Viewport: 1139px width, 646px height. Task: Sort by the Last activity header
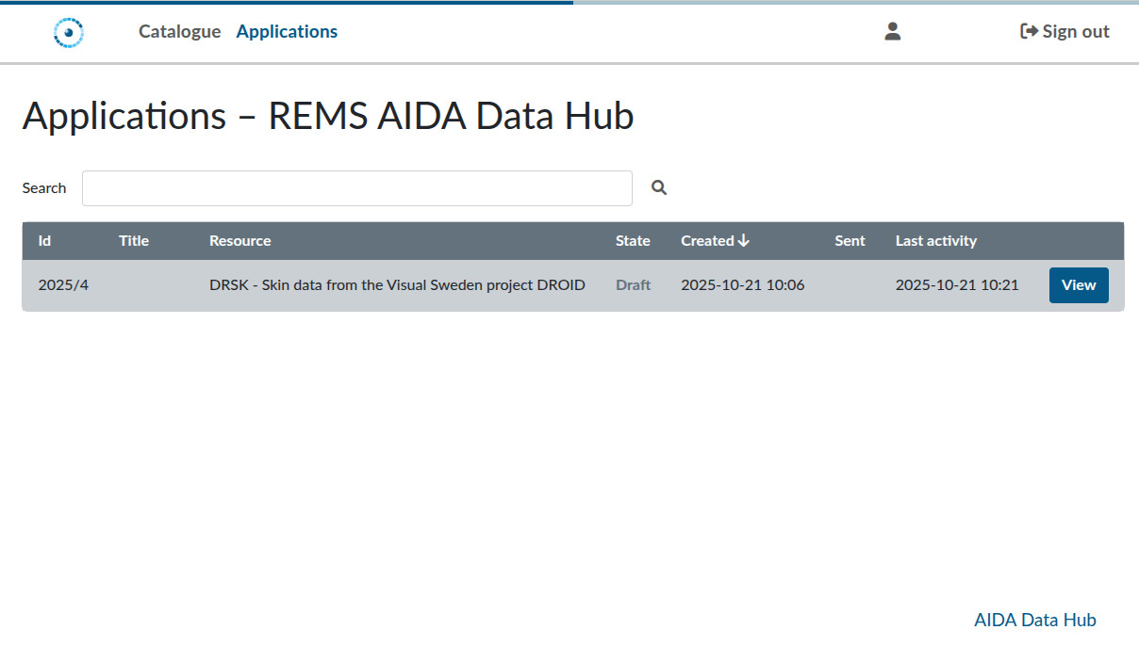point(935,241)
